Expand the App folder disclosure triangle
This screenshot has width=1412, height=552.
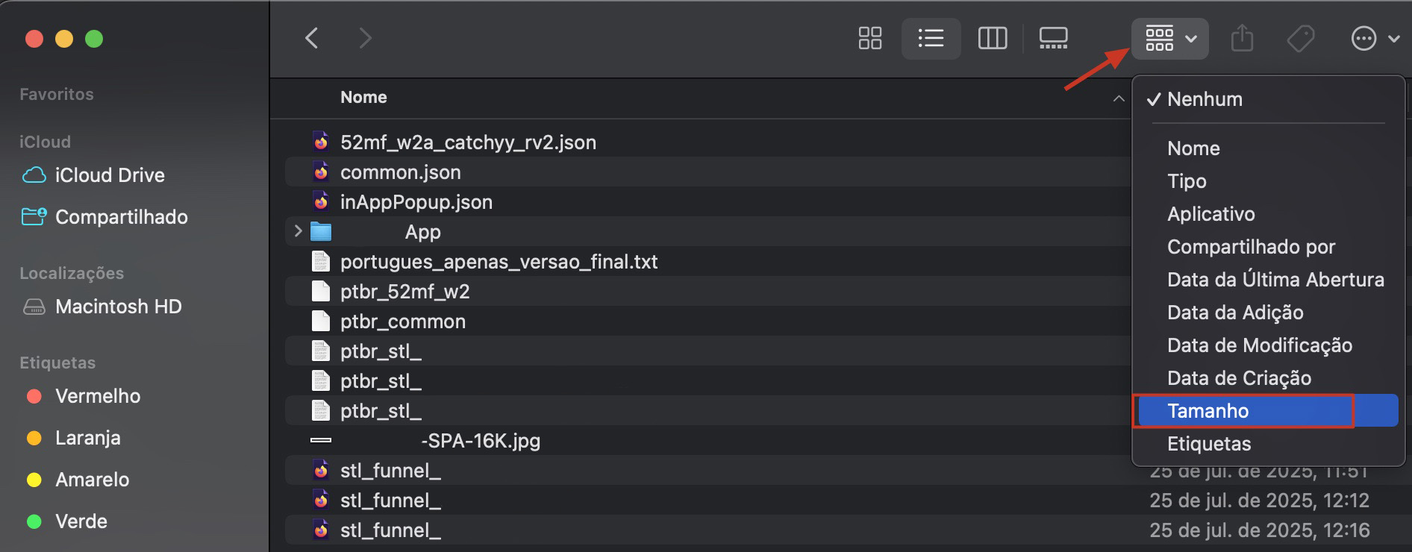(x=298, y=231)
